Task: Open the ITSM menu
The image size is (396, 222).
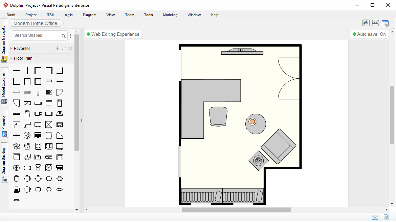Action: 50,15
